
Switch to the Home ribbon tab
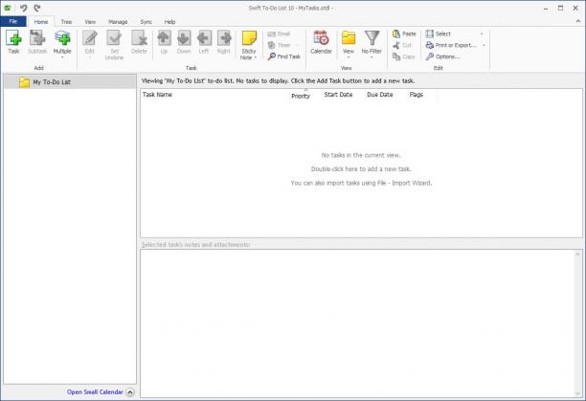[41, 22]
